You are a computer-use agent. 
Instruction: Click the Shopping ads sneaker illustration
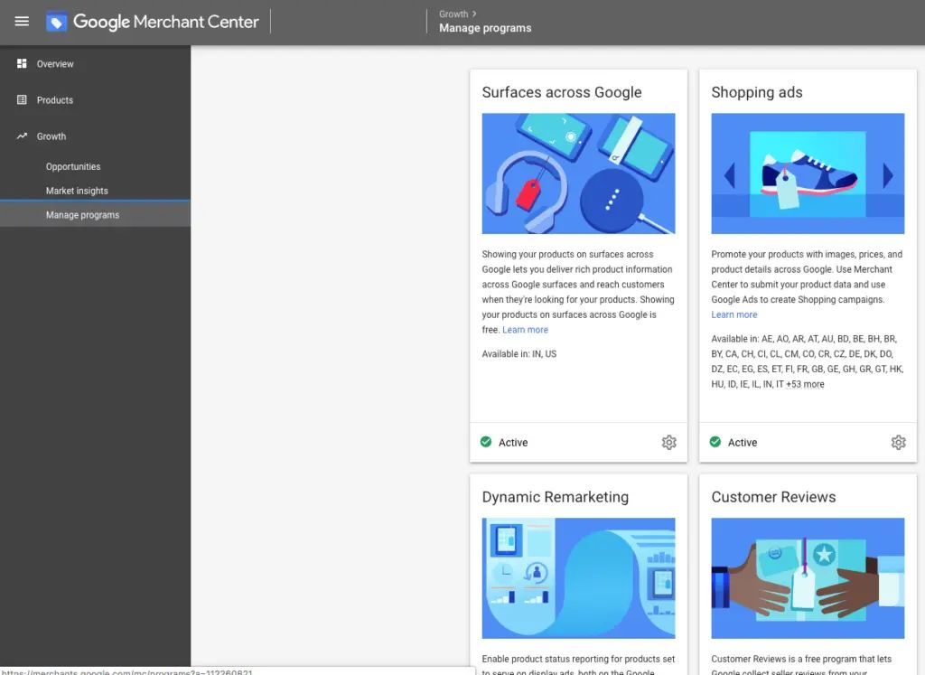[808, 173]
